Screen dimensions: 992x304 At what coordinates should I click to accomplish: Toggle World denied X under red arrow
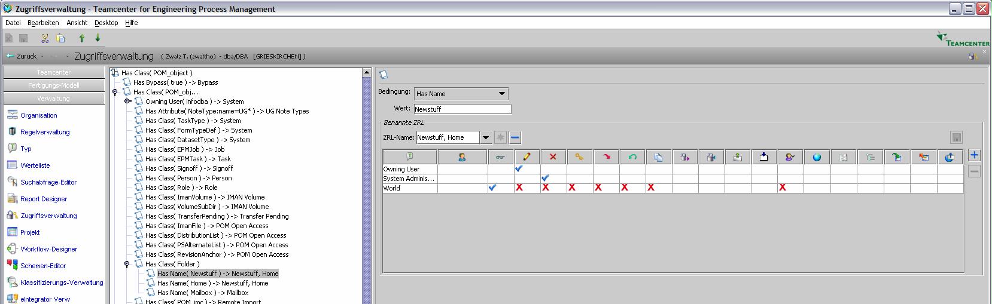click(x=598, y=188)
